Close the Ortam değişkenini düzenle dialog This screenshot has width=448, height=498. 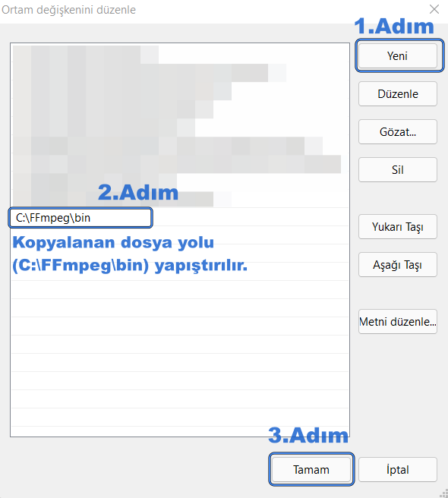click(x=434, y=9)
